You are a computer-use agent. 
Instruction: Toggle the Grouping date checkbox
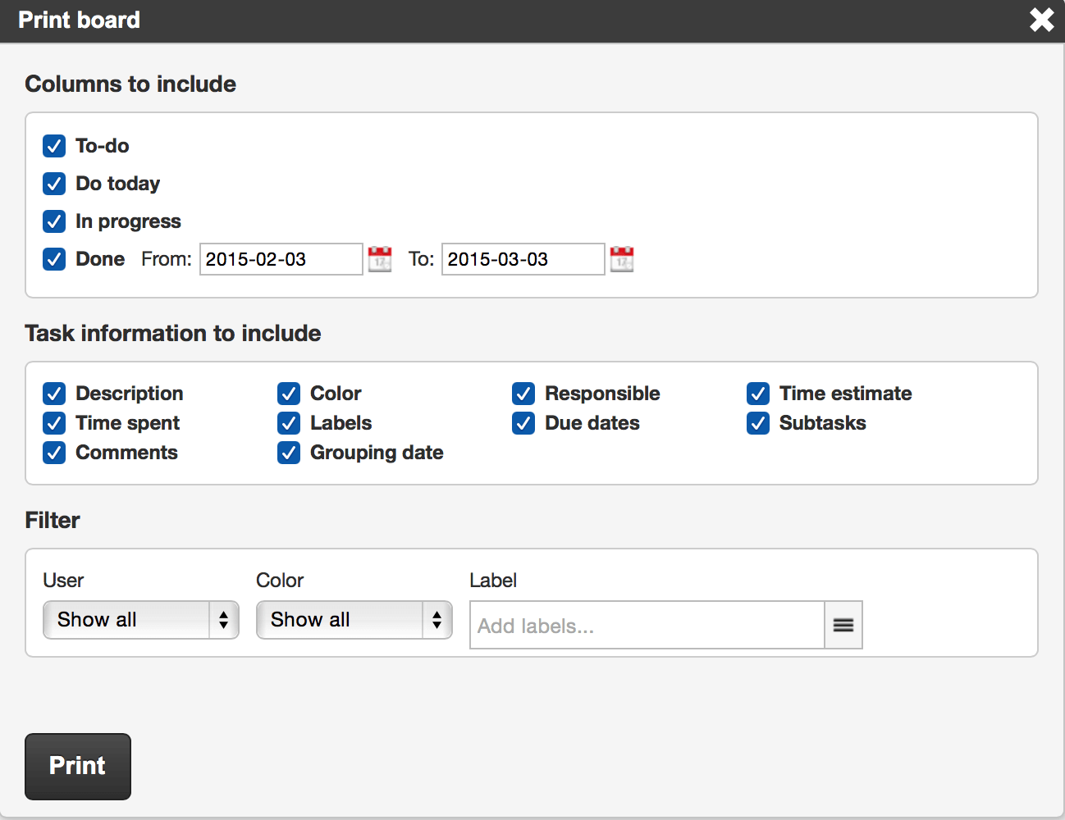289,453
